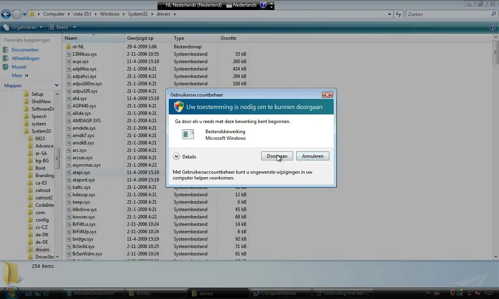Open the recent pages dropdown arrow
Viewport: 499px width, 299px height.
point(25,14)
